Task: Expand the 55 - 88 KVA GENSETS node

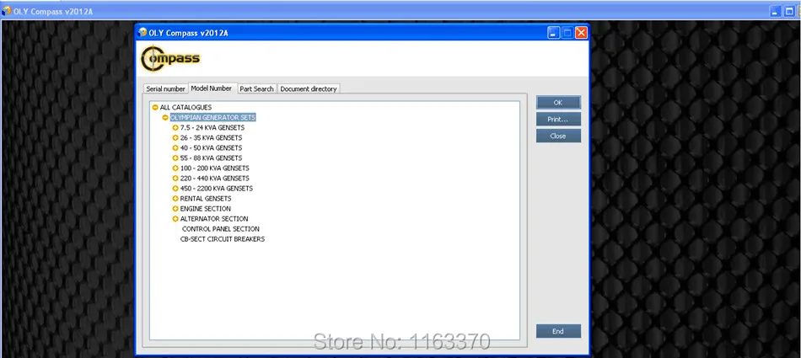Action: 175,158
